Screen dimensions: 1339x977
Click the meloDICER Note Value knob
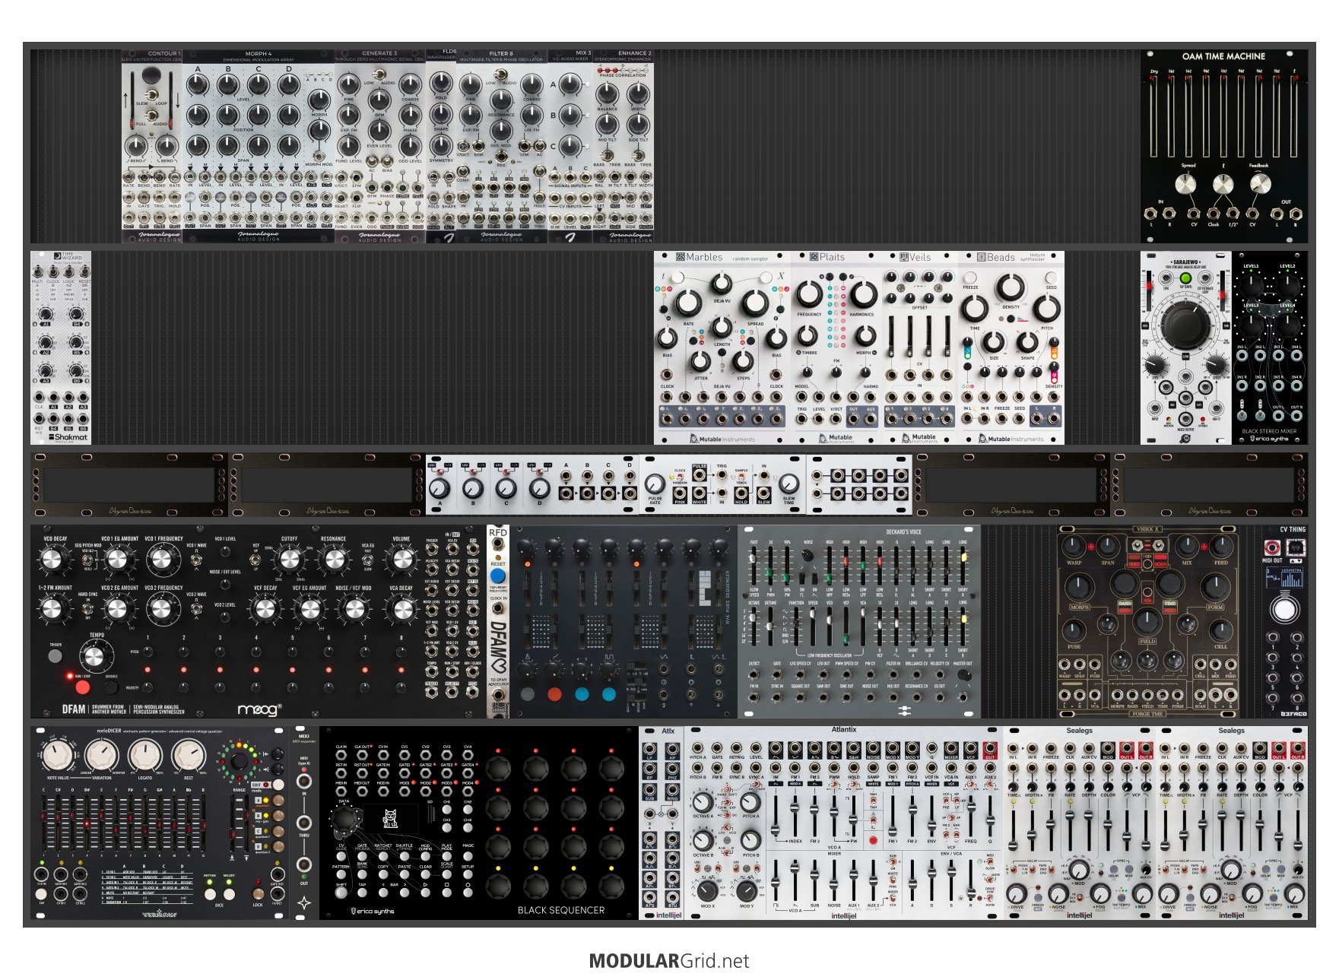pyautogui.click(x=58, y=756)
